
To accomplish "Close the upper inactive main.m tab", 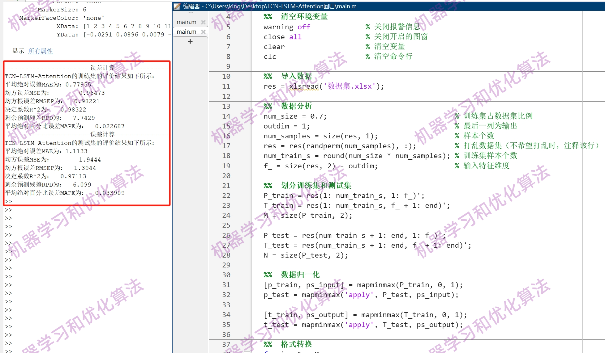I will [x=203, y=22].
